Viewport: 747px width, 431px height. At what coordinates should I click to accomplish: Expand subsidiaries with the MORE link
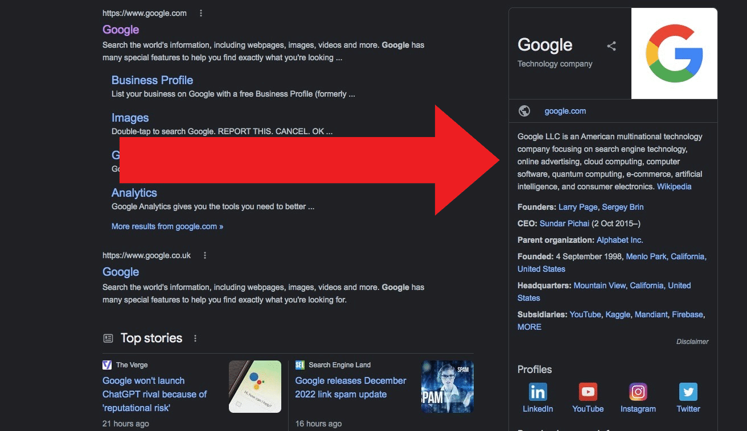530,327
